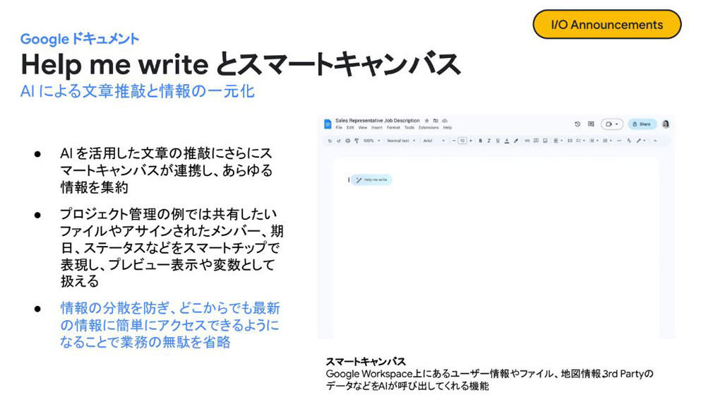Click the clear formatting icon
706x395 pixels.
[x=629, y=141]
